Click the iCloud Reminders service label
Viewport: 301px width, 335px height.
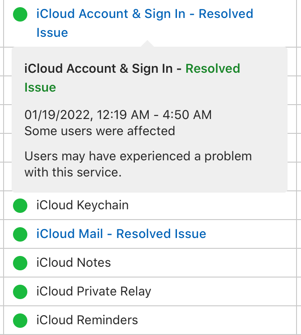(x=87, y=320)
